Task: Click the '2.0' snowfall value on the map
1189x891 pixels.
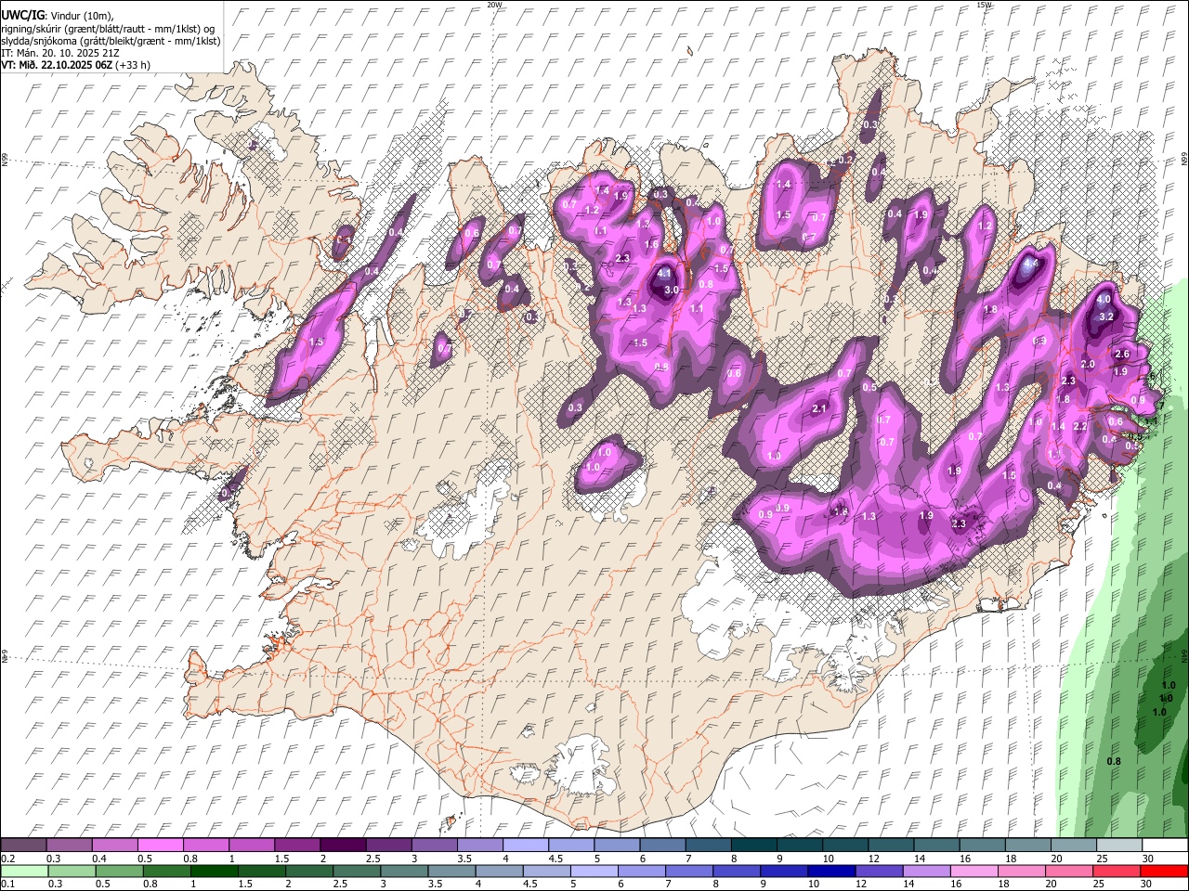Action: [x=1088, y=365]
